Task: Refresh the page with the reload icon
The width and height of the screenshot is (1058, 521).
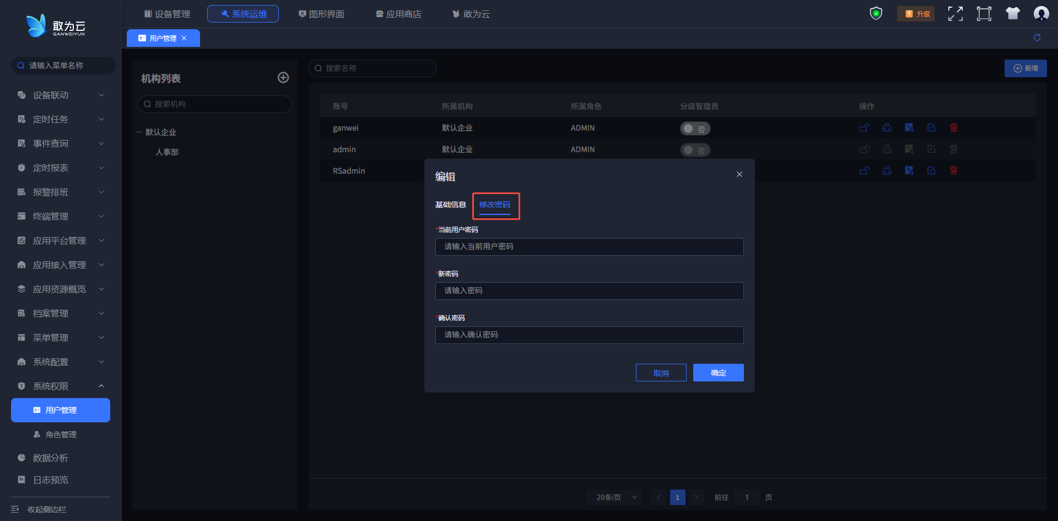Action: pyautogui.click(x=1037, y=37)
